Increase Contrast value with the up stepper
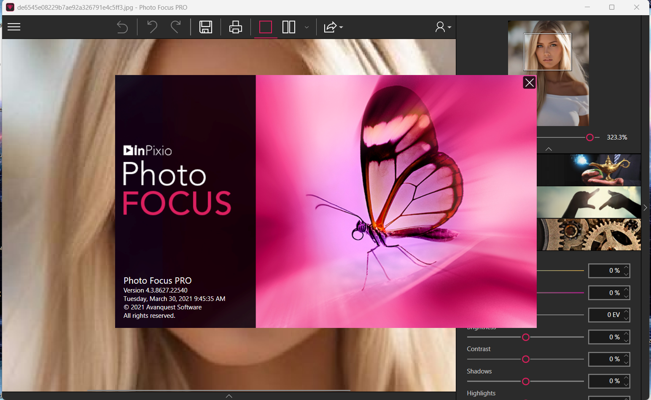The image size is (651, 400). tap(626, 356)
